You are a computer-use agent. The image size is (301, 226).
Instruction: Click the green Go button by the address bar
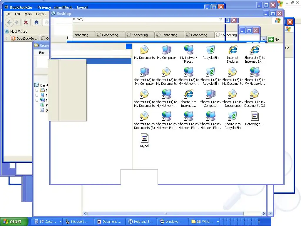[x=274, y=39]
